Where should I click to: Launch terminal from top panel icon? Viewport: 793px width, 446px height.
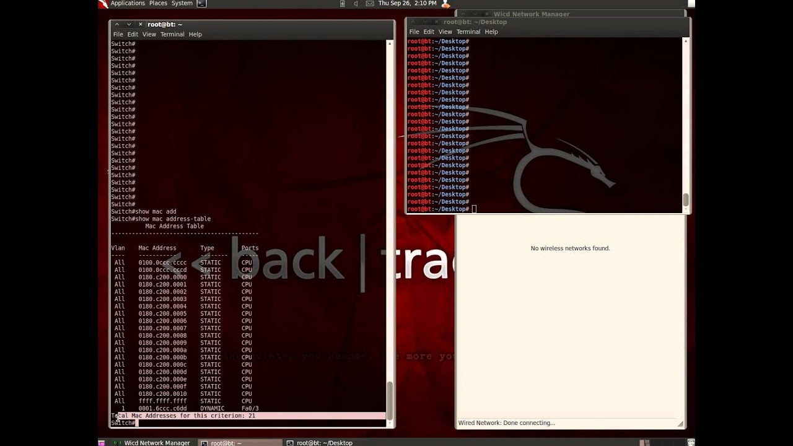pyautogui.click(x=201, y=4)
